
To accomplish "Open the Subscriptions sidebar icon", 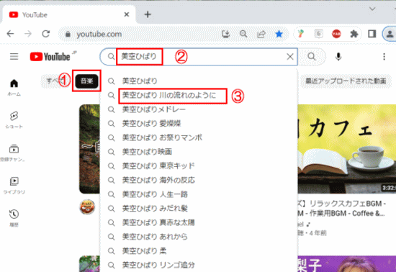I will (x=14, y=153).
